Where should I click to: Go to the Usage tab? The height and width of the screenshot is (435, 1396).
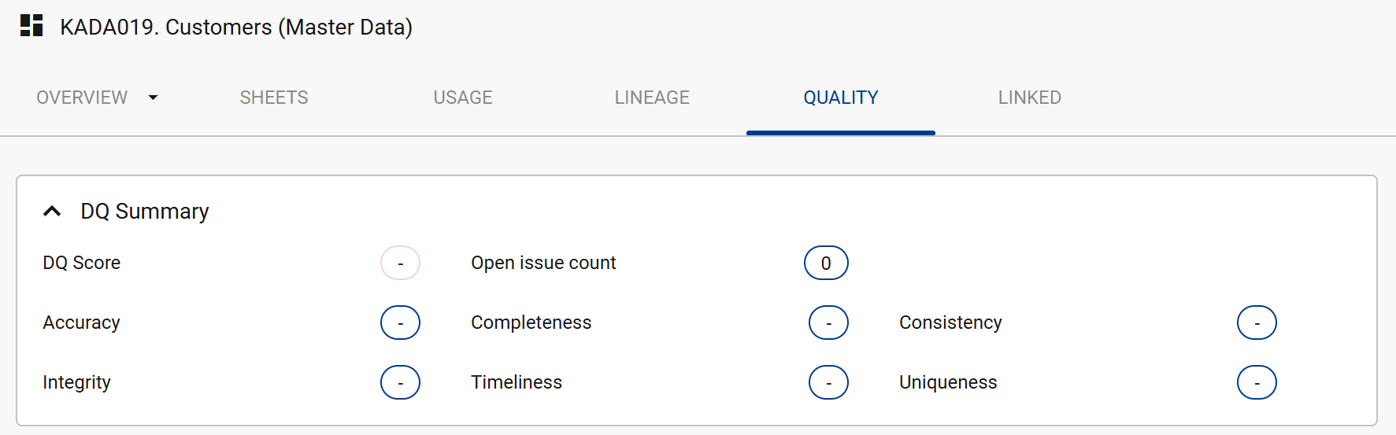[463, 98]
